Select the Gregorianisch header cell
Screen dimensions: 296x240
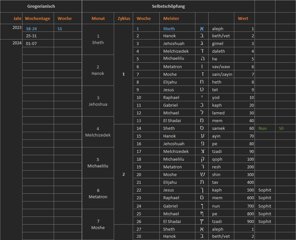point(41,6)
